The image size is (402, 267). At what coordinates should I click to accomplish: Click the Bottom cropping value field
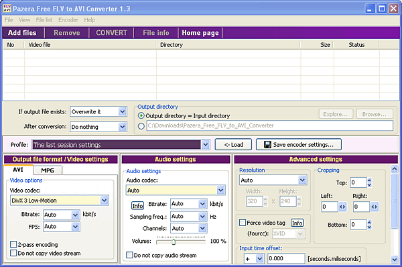[x=358, y=225]
